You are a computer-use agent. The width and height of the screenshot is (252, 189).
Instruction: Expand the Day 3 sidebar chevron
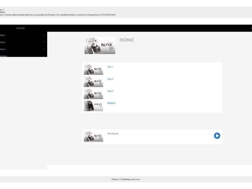click(x=43, y=49)
